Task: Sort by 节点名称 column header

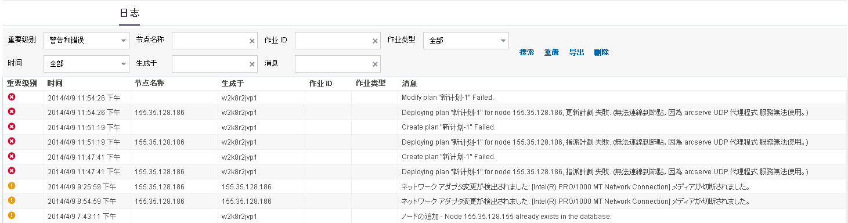Action: [x=149, y=84]
